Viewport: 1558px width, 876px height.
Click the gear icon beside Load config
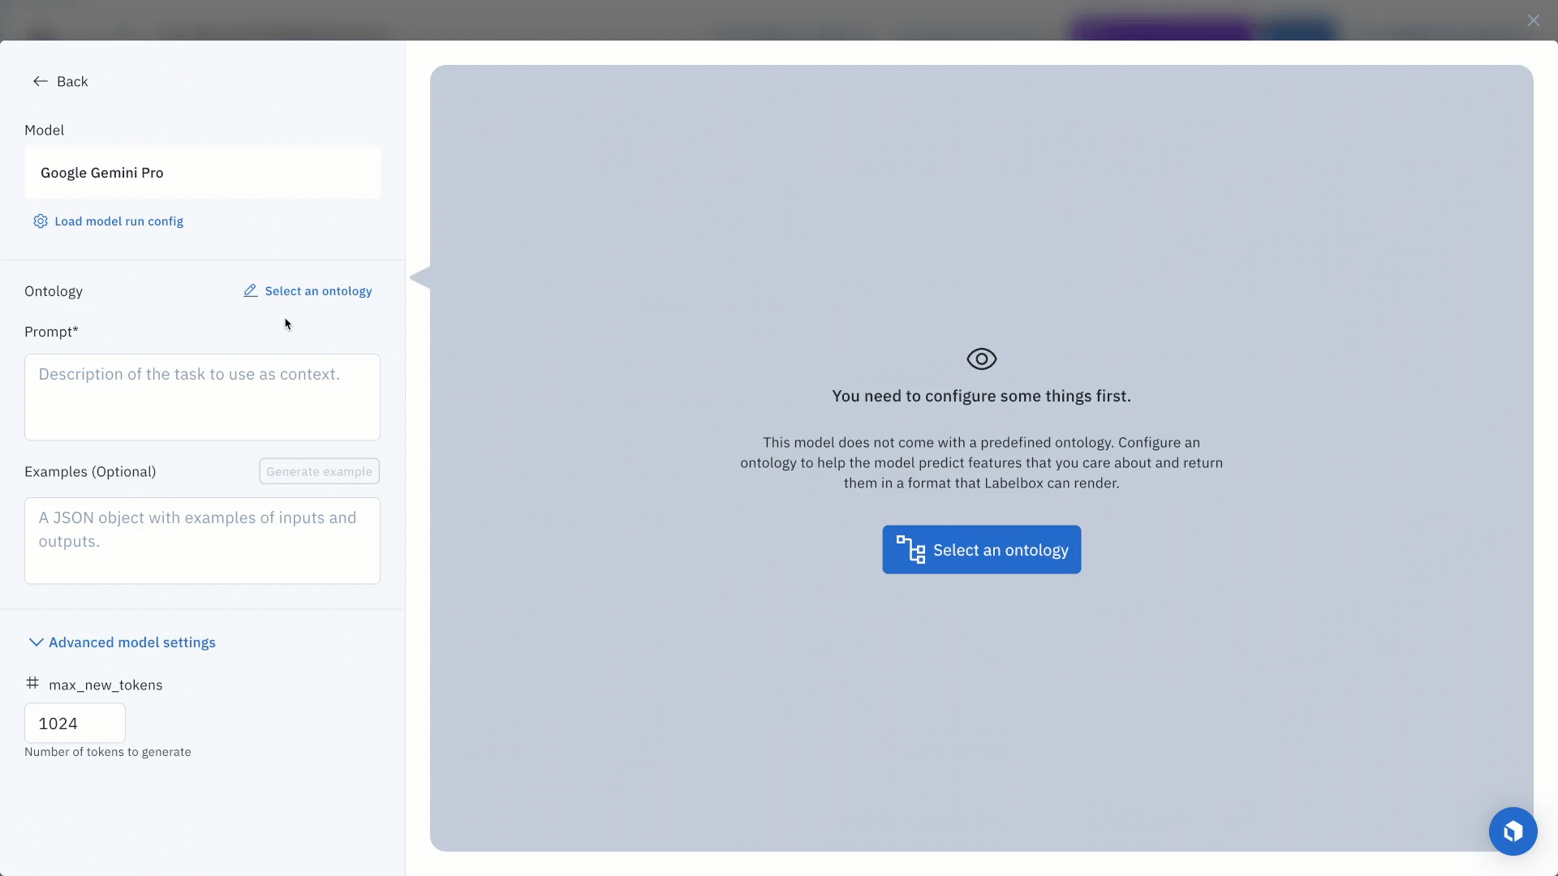pos(40,221)
